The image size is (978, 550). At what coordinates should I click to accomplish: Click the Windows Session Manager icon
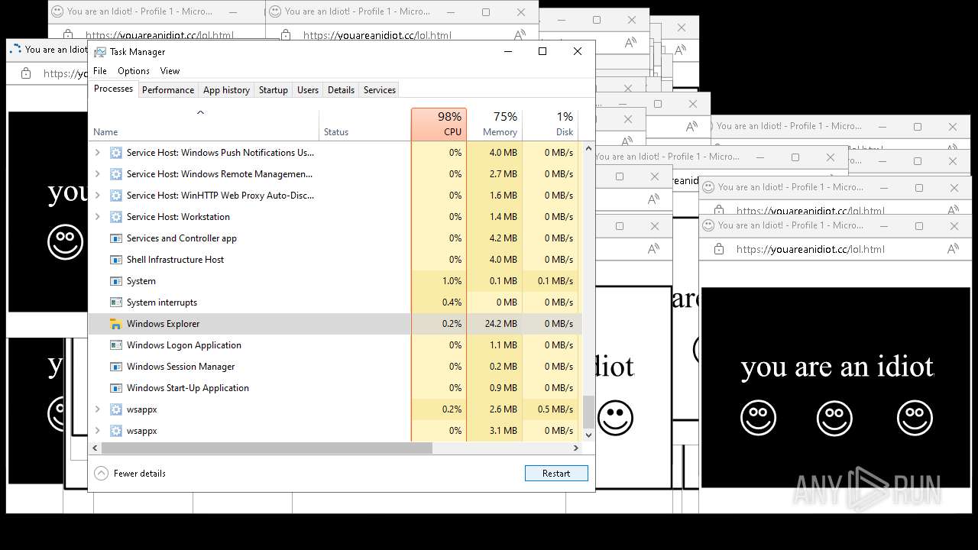[116, 367]
